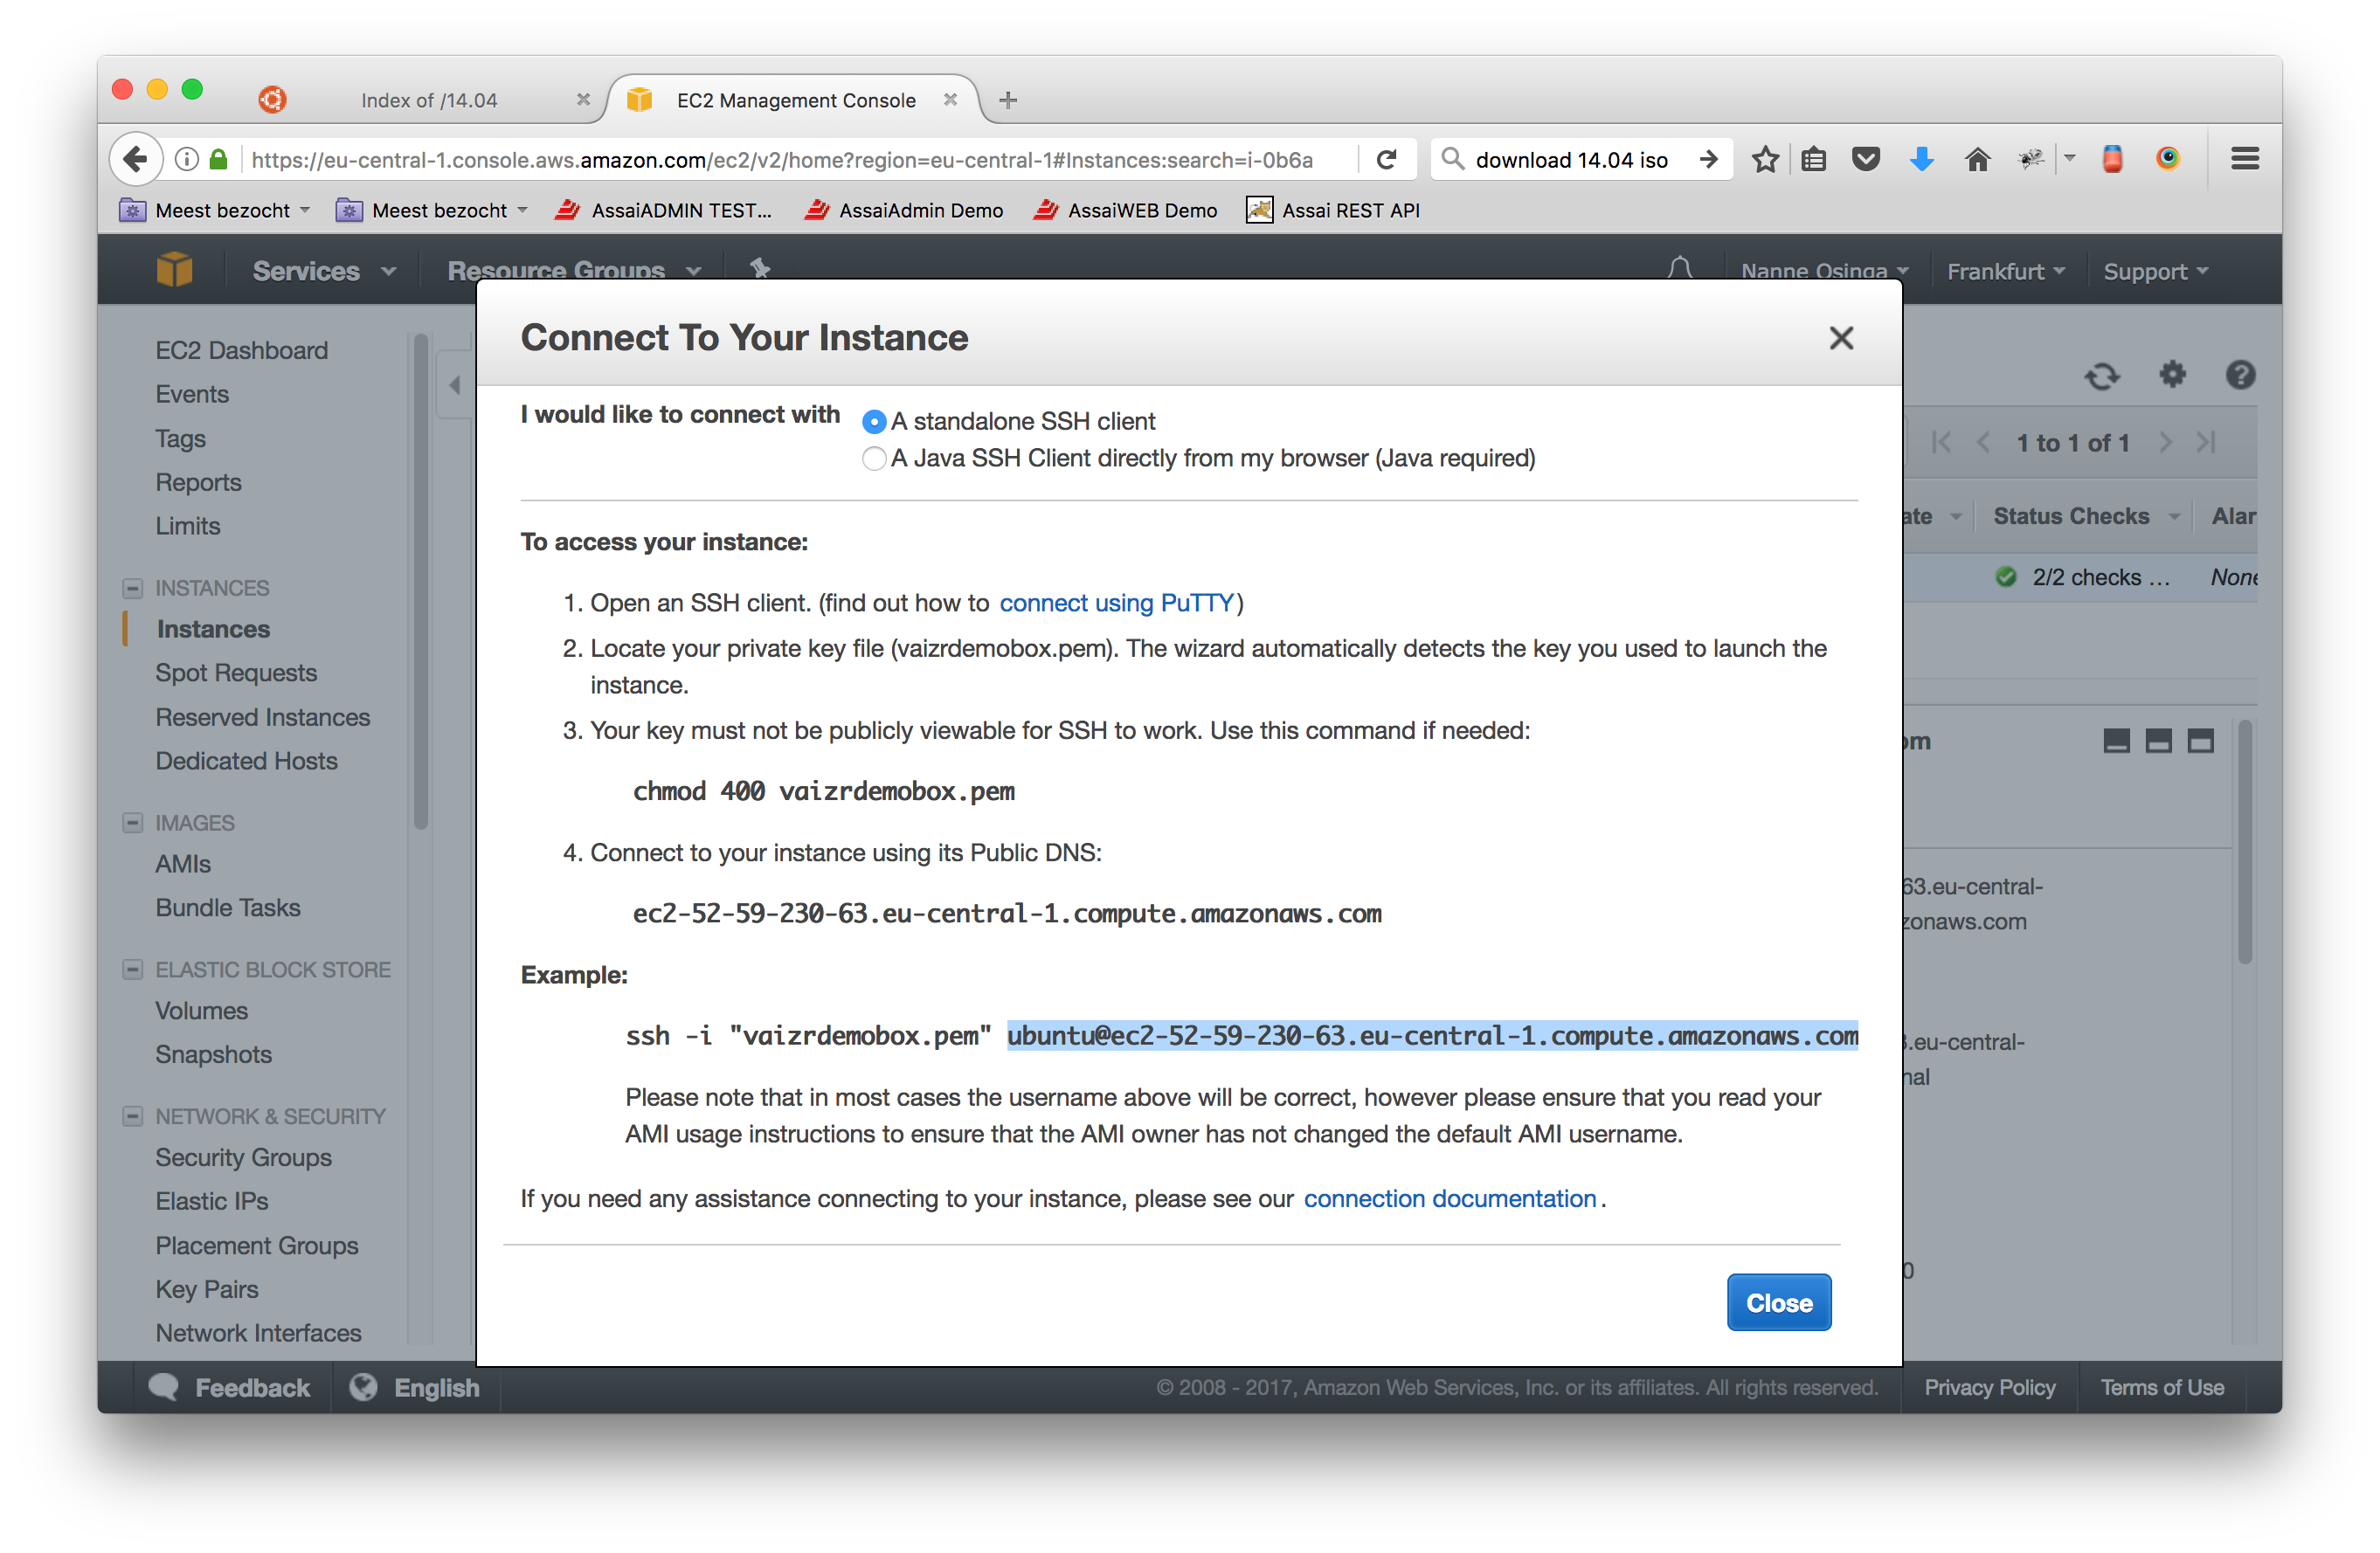Click the bookmark star icon

(1765, 160)
